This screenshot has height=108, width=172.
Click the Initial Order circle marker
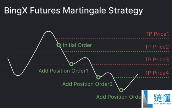click(x=59, y=45)
